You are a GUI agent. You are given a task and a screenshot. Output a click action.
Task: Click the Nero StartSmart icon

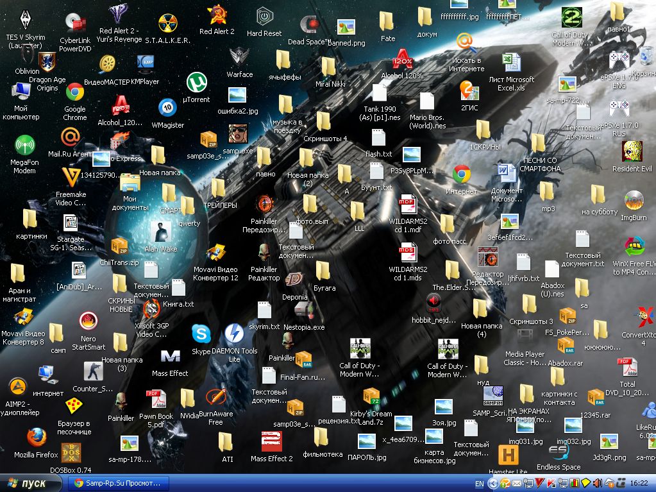88,321
